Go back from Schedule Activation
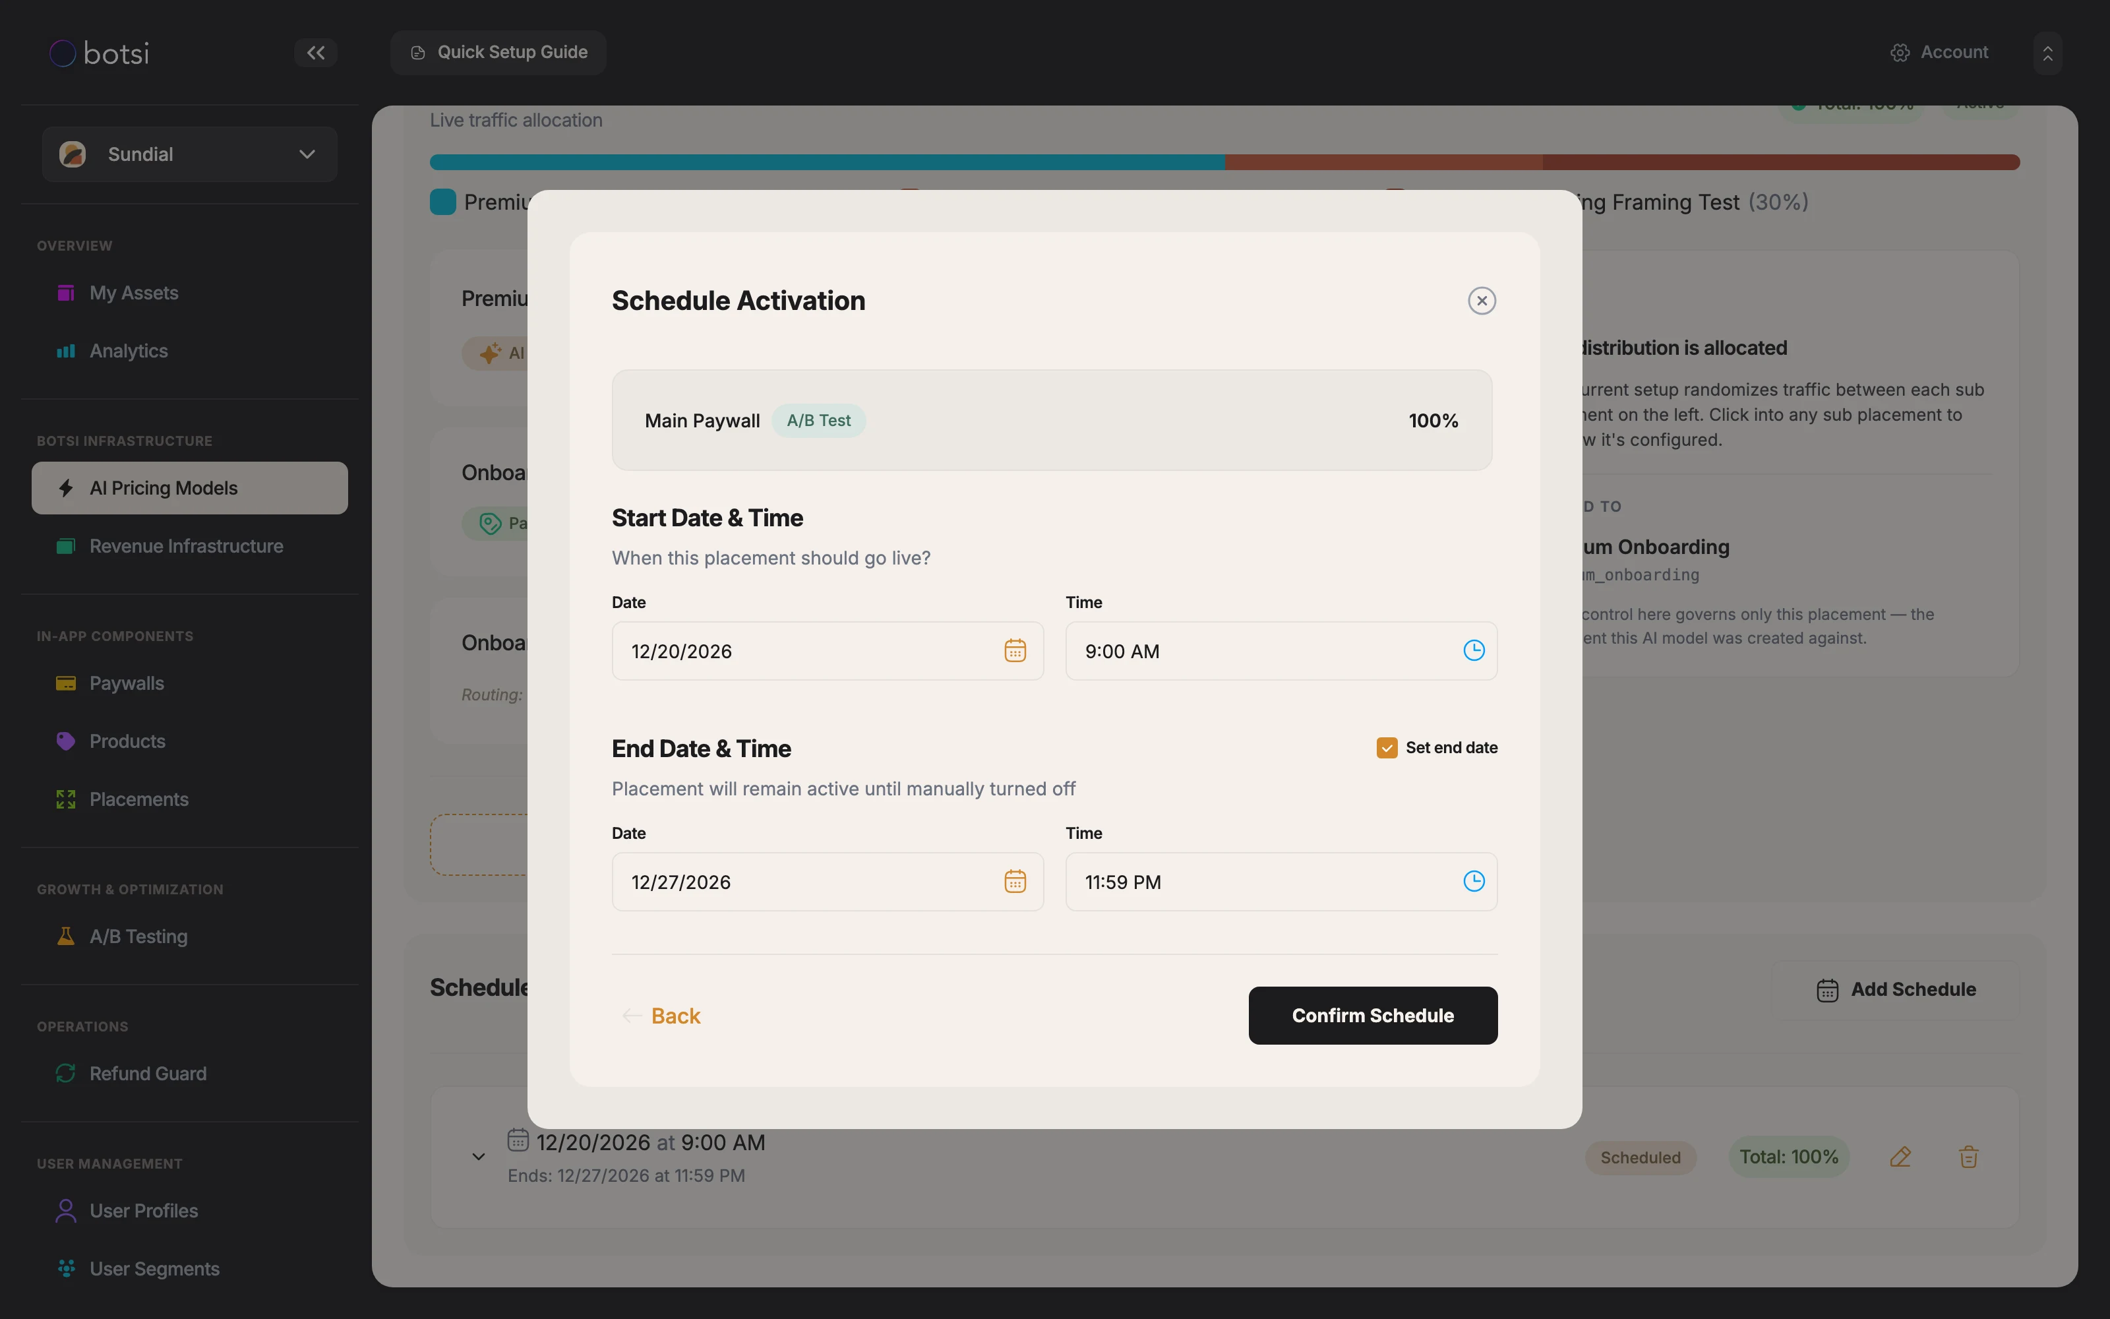This screenshot has height=1319, width=2110. point(662,1016)
